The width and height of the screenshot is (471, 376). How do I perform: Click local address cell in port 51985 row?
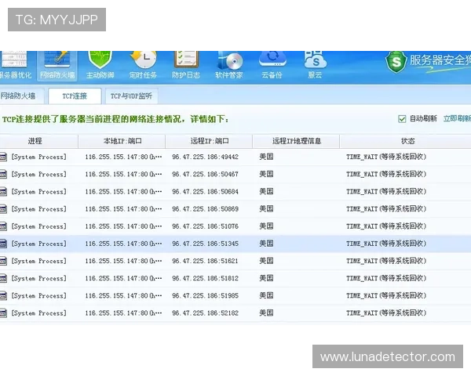pyautogui.click(x=123, y=296)
